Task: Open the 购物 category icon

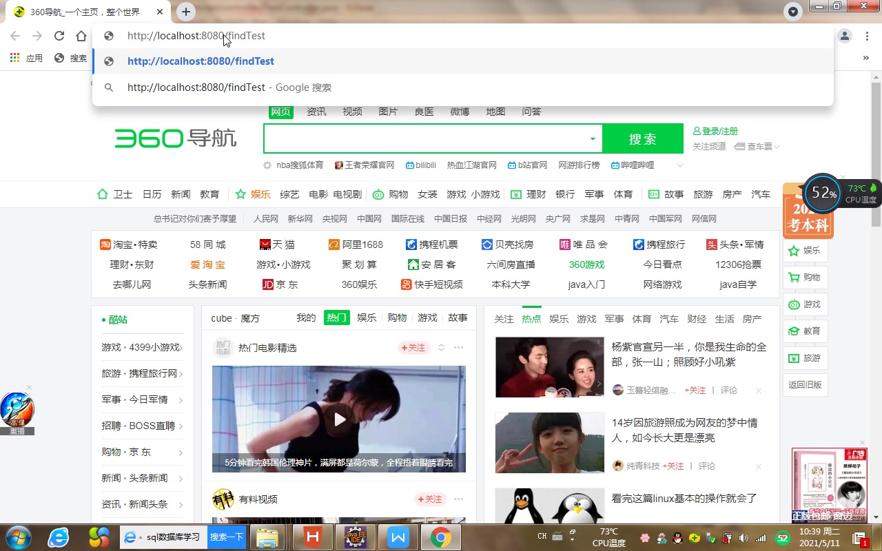Action: point(390,194)
